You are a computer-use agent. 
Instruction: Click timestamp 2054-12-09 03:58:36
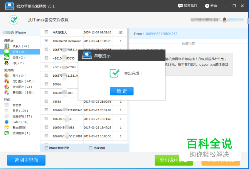(97, 32)
